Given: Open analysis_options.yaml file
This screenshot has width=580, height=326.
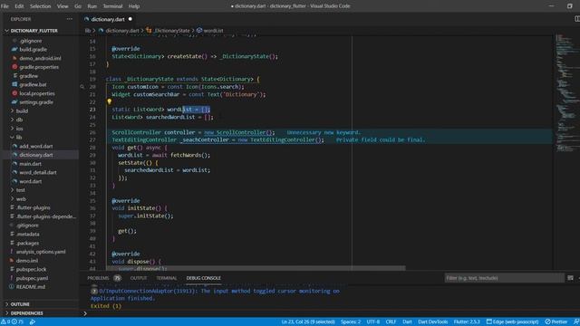Looking at the screenshot, I should 41,252.
